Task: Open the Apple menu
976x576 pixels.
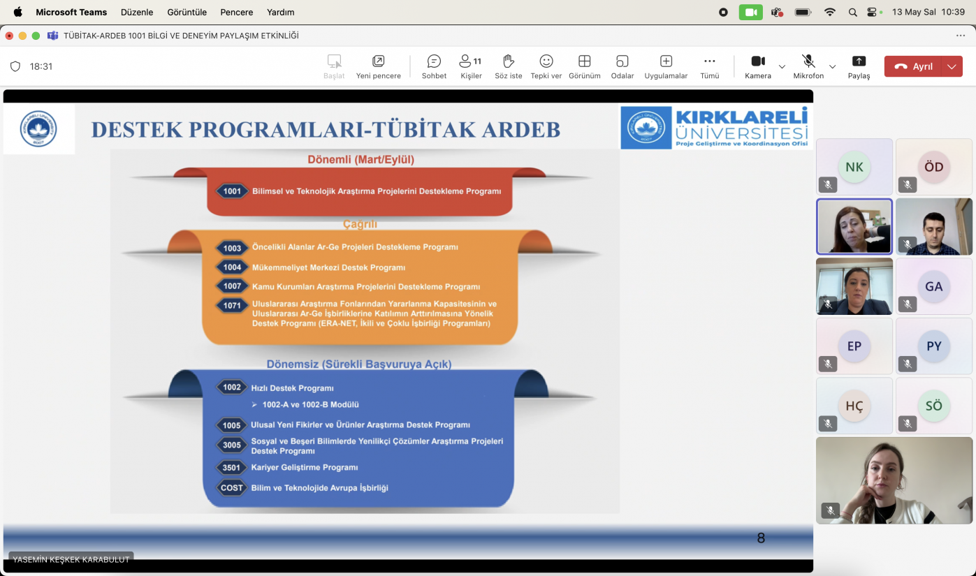Action: (17, 12)
